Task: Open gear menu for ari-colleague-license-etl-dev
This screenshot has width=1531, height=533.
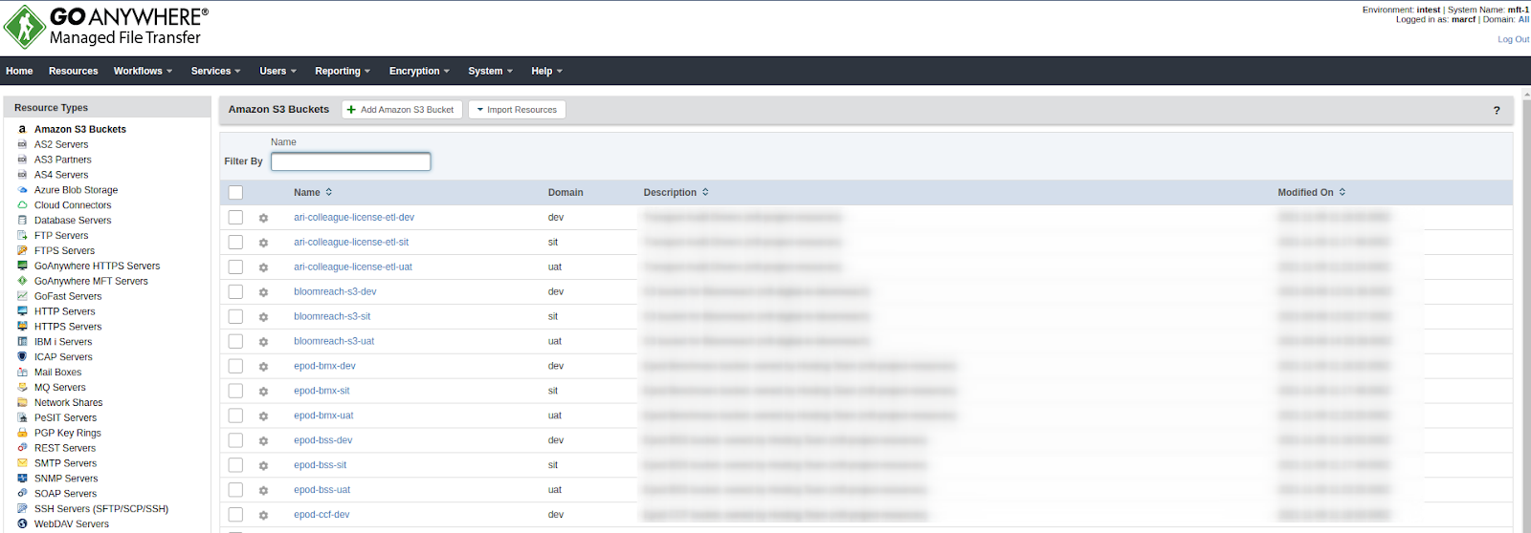Action: [263, 218]
